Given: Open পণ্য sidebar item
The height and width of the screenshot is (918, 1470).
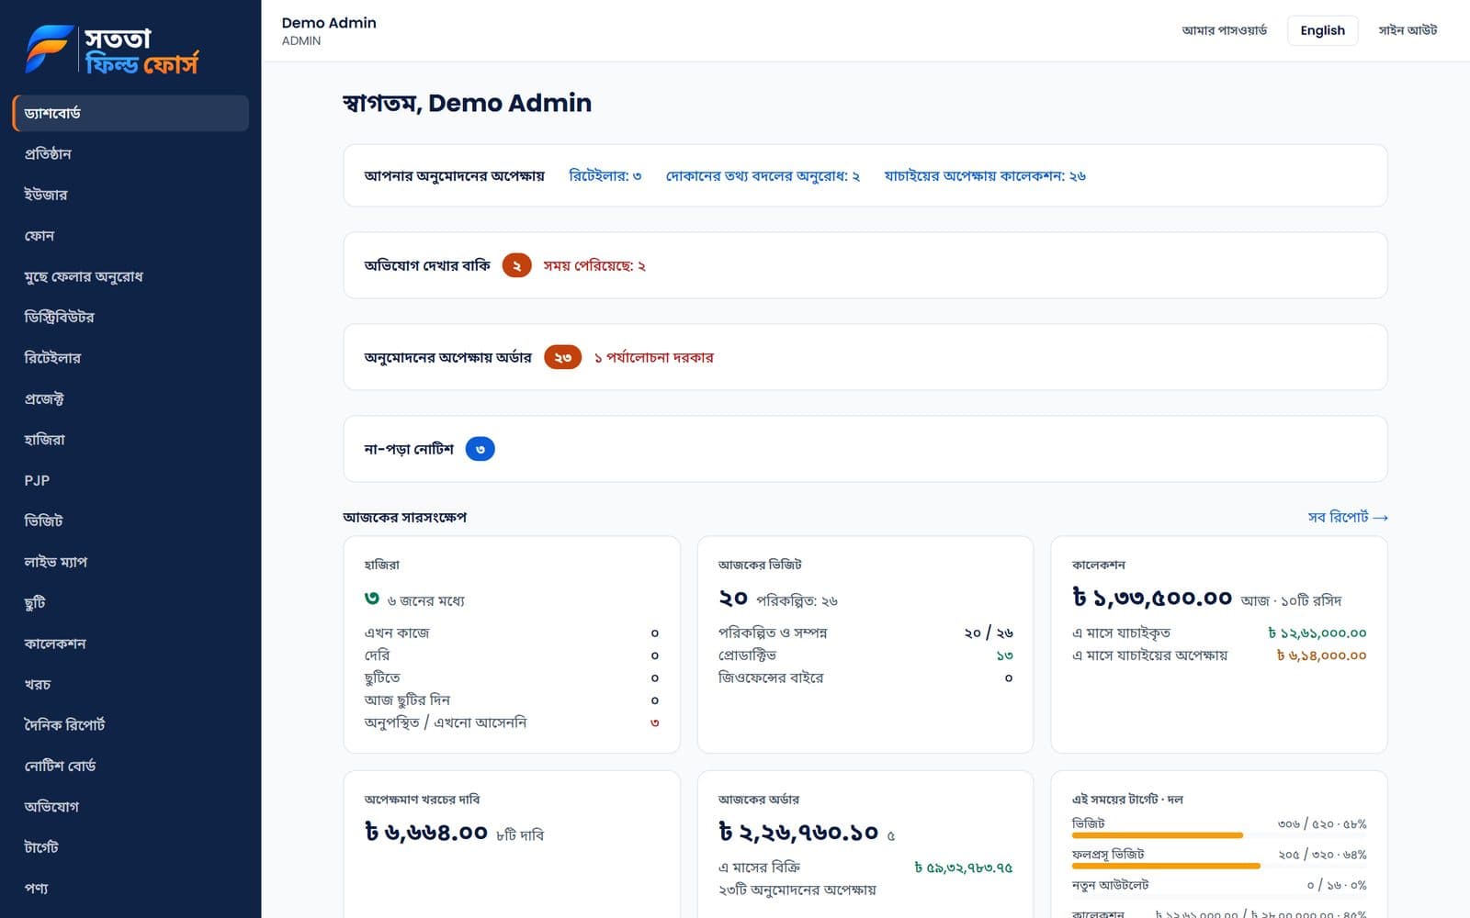Looking at the screenshot, I should (x=130, y=889).
